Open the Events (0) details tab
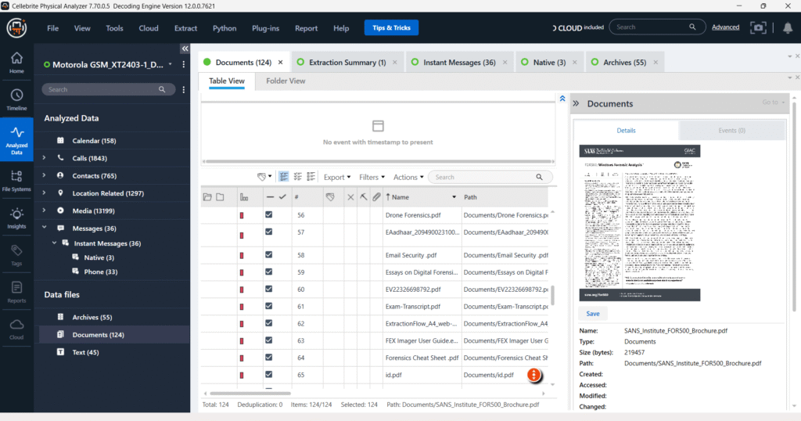The image size is (801, 421). point(731,130)
